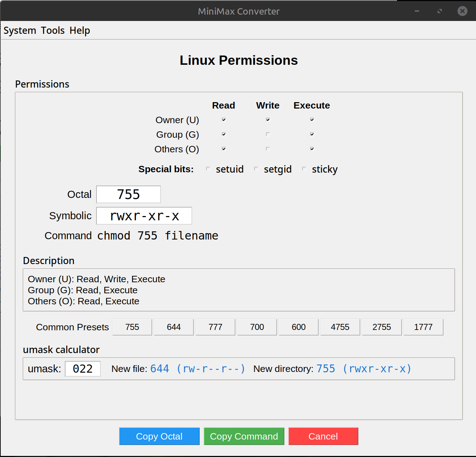Toggle Owner Execute permission checkbox
The height and width of the screenshot is (457, 476).
pyautogui.click(x=312, y=120)
